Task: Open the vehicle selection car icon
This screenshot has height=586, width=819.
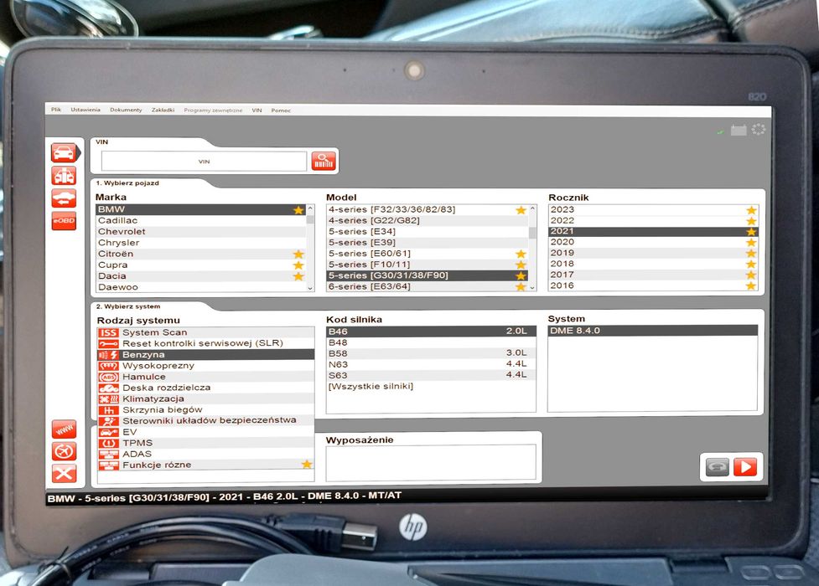Action: click(65, 153)
